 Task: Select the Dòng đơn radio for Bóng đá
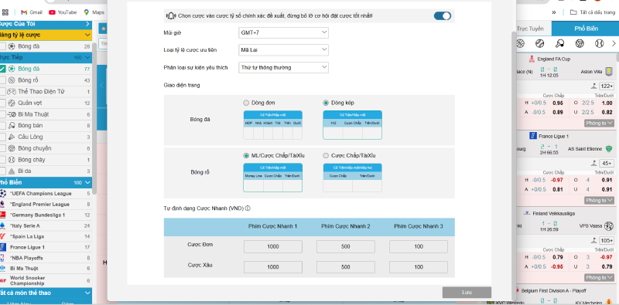pos(246,103)
